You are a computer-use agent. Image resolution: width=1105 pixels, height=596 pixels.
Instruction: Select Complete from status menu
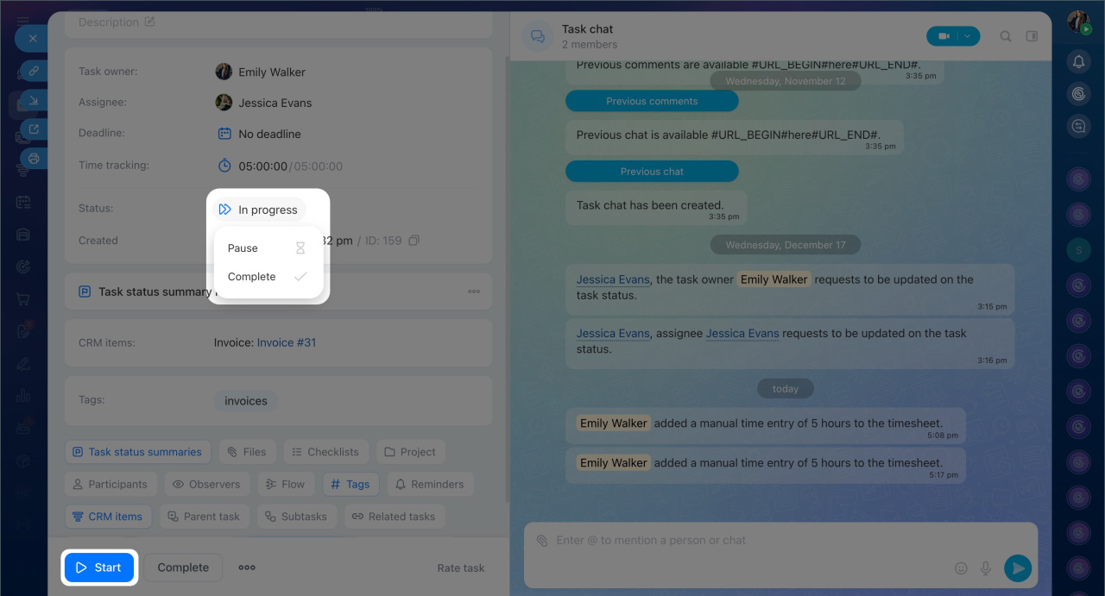pyautogui.click(x=267, y=277)
